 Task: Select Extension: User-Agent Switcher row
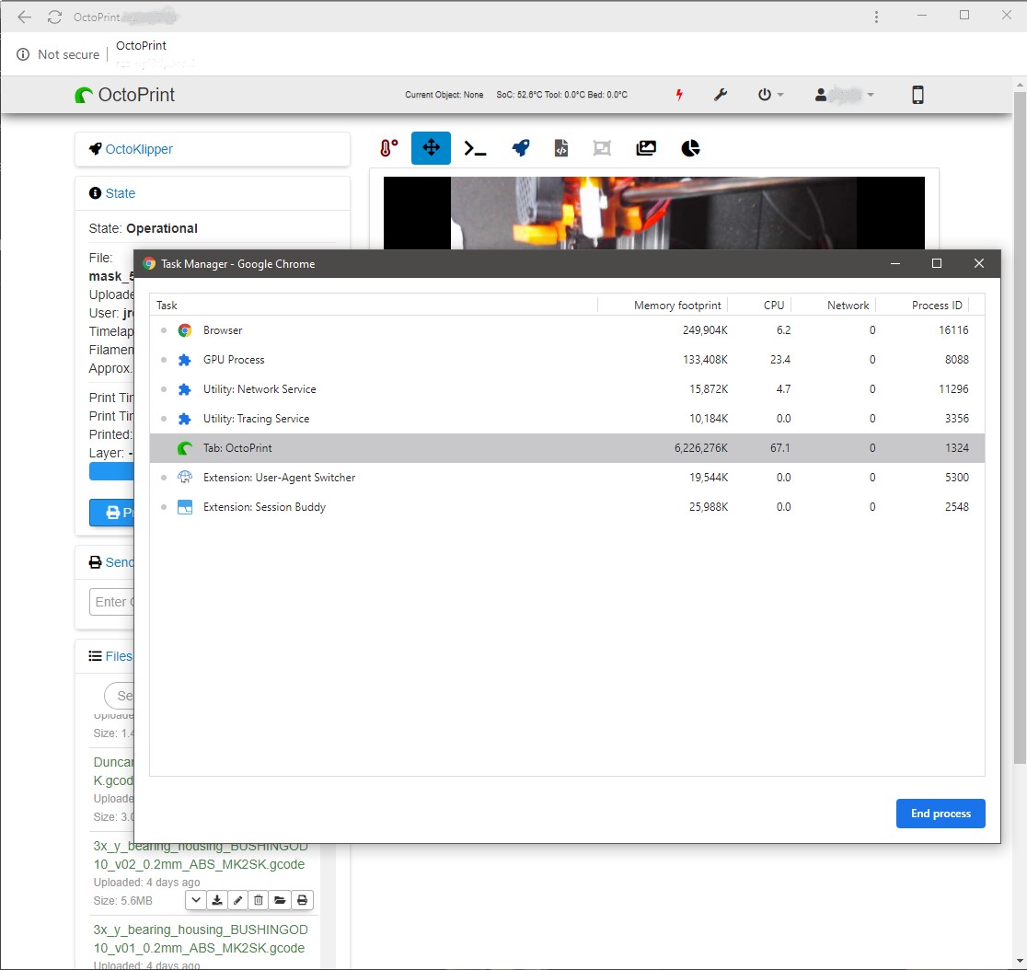click(567, 478)
